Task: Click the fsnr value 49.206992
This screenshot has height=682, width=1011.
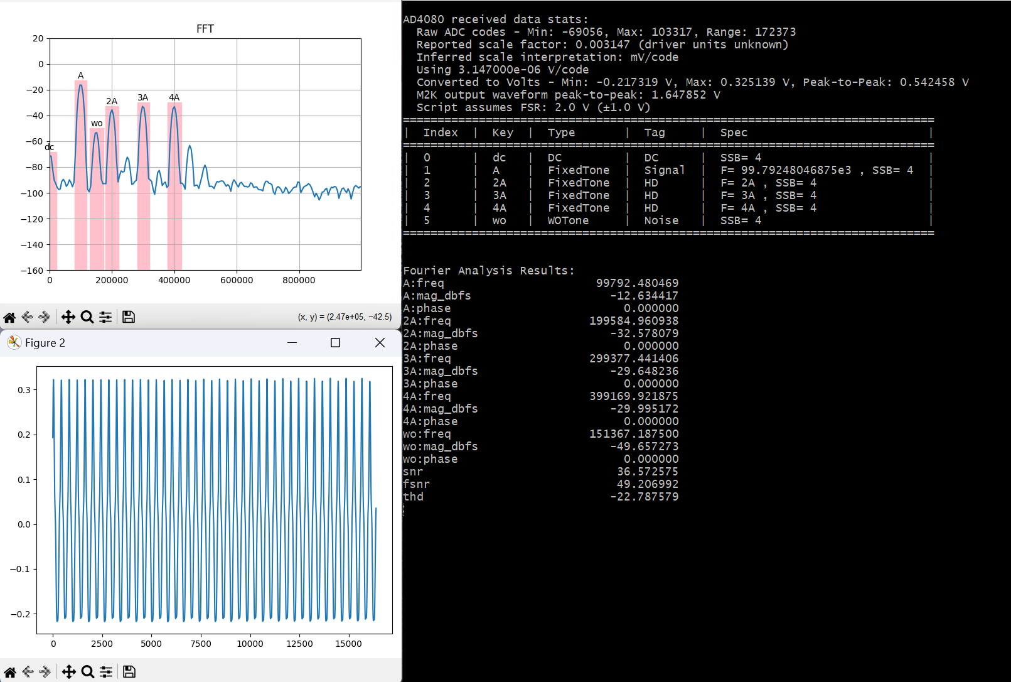Action: click(648, 484)
